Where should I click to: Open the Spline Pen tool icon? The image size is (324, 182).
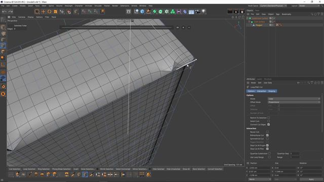tap(148, 12)
